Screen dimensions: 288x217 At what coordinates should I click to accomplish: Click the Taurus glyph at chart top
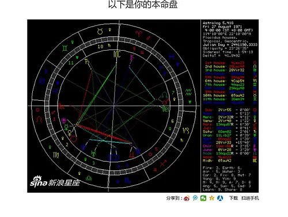[100, 31]
